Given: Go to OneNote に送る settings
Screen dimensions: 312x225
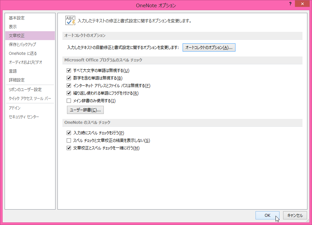Looking at the screenshot, I should 30,53.
